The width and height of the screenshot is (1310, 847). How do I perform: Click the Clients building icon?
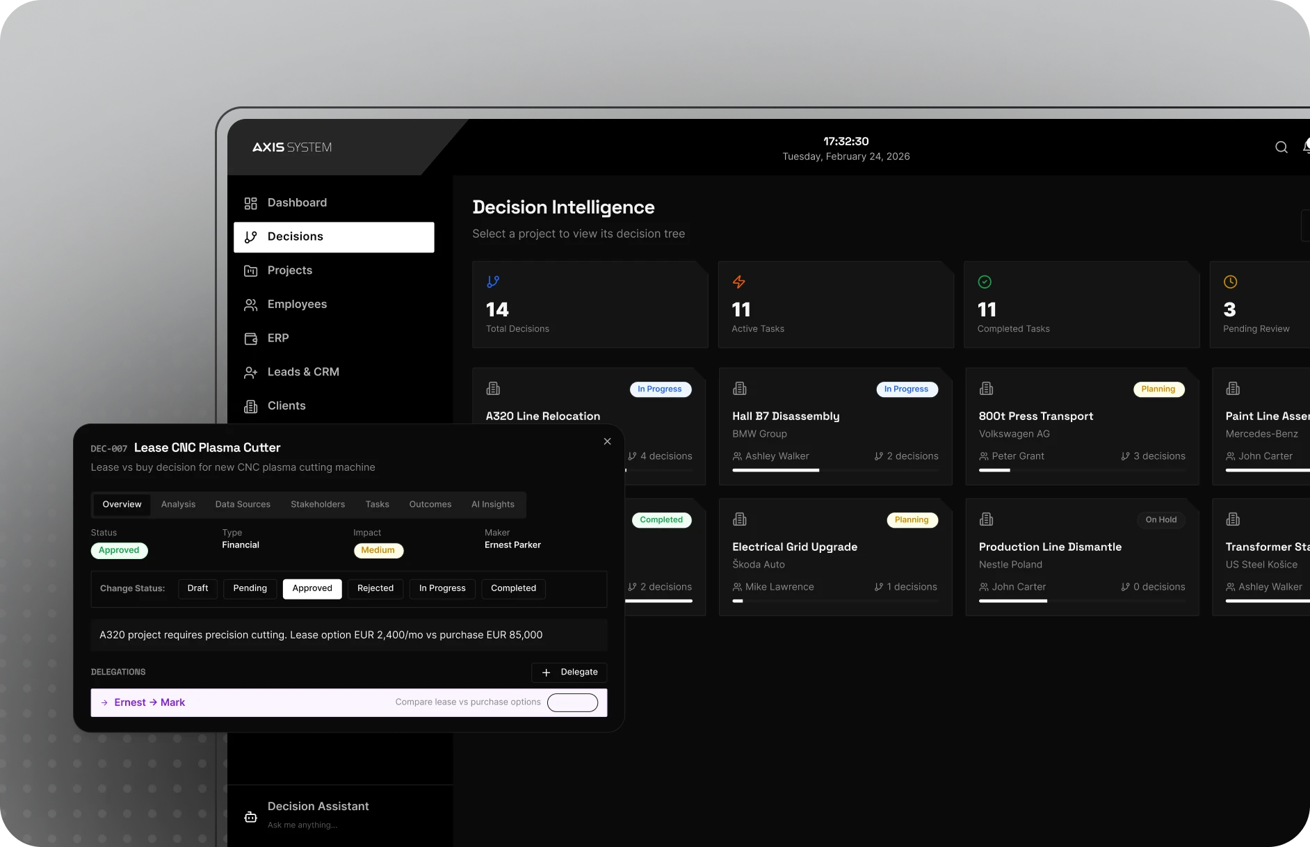[x=250, y=406]
